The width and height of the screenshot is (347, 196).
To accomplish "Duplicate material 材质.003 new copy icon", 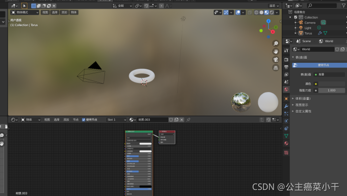I will coord(176,120).
